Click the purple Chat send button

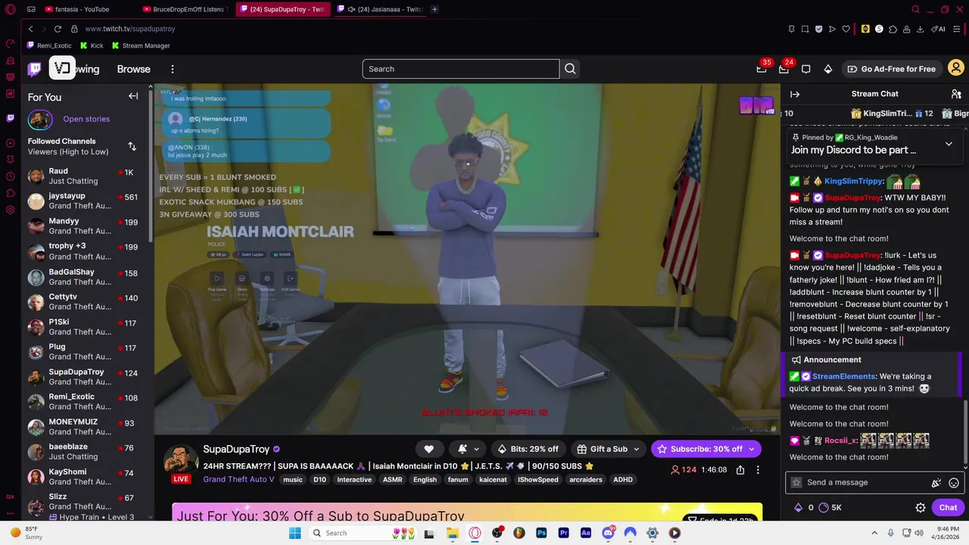point(948,508)
